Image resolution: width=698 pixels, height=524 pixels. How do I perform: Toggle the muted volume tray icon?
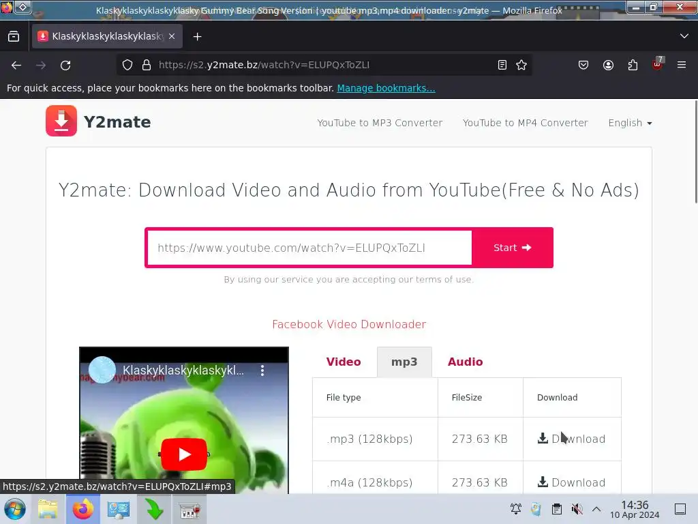577,509
